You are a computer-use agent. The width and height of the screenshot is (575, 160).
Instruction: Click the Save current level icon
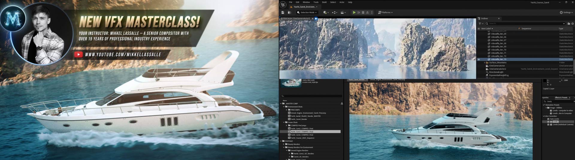[283, 13]
